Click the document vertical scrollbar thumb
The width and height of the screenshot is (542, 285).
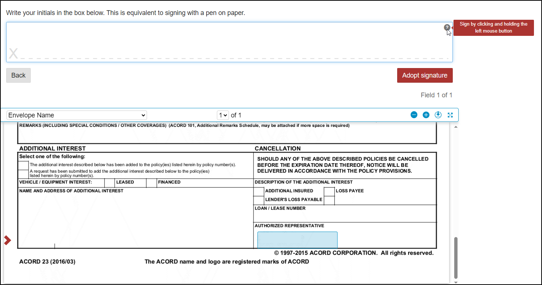pyautogui.click(x=456, y=258)
